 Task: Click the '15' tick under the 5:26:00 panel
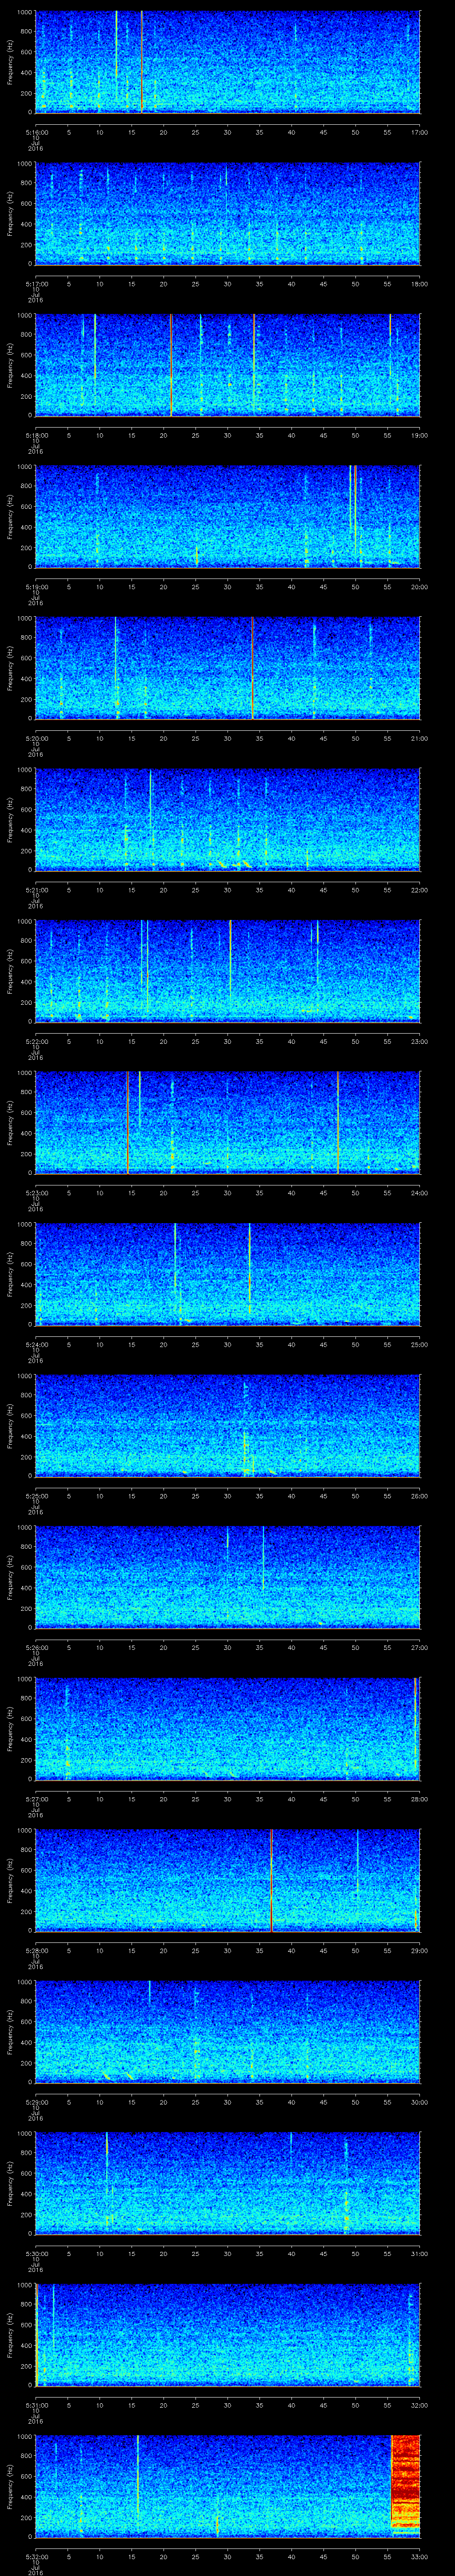[x=132, y=1647]
